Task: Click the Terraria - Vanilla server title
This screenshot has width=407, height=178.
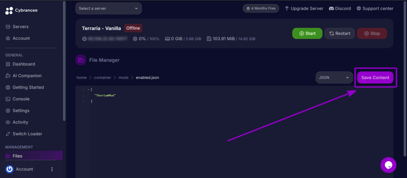Action: point(101,29)
